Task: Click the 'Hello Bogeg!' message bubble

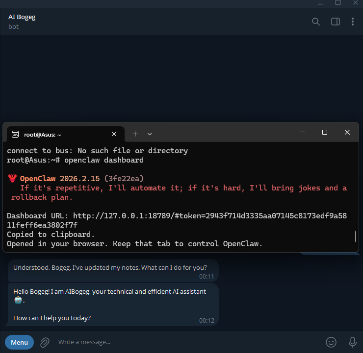Action: [113, 305]
